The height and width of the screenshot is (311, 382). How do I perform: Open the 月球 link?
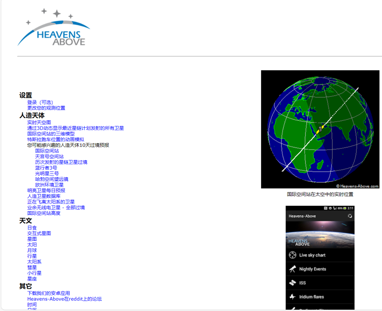[x=32, y=250]
